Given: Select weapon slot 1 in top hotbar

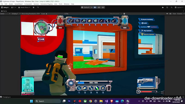Looking at the screenshot, I should [x=72, y=21].
